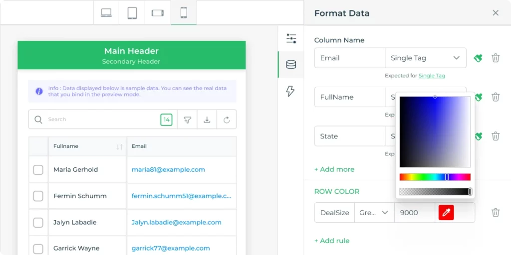Image resolution: width=511 pixels, height=255 pixels.
Task: Click the opacity alpha slider
Action: (x=435, y=192)
